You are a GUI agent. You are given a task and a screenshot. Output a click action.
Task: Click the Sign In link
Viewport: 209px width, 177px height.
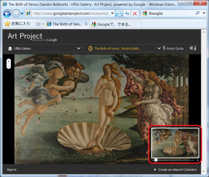coord(12,170)
